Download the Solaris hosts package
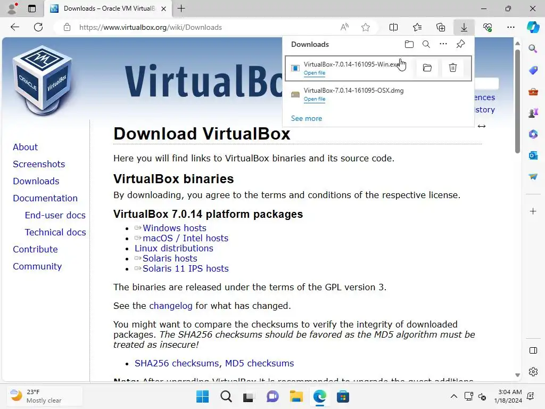 (170, 258)
